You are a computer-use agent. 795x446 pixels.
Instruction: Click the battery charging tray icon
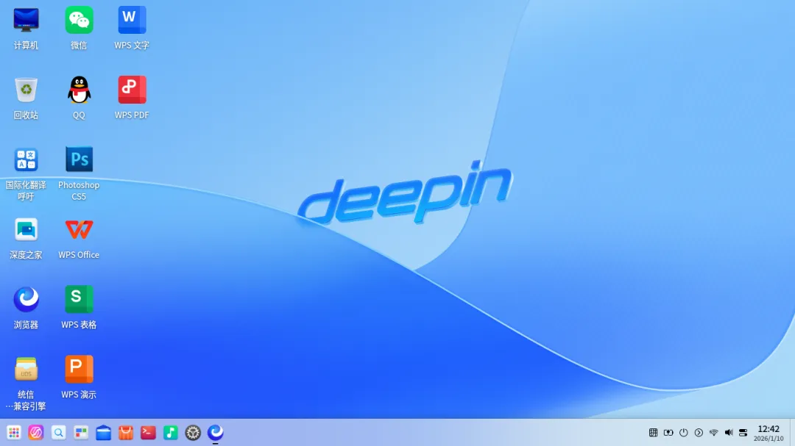(x=668, y=432)
